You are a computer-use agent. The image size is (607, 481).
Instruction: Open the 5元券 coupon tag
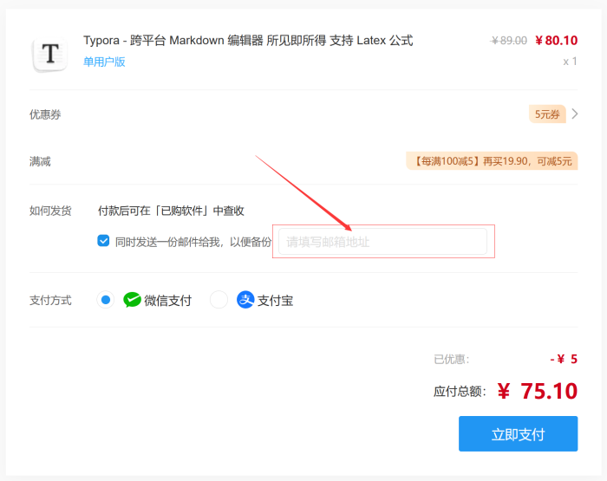[x=547, y=114]
